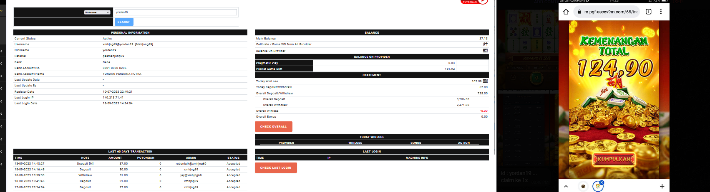This screenshot has width=710, height=192.
Task: Click the red Overall Winlose value -0.00
Action: click(x=484, y=111)
